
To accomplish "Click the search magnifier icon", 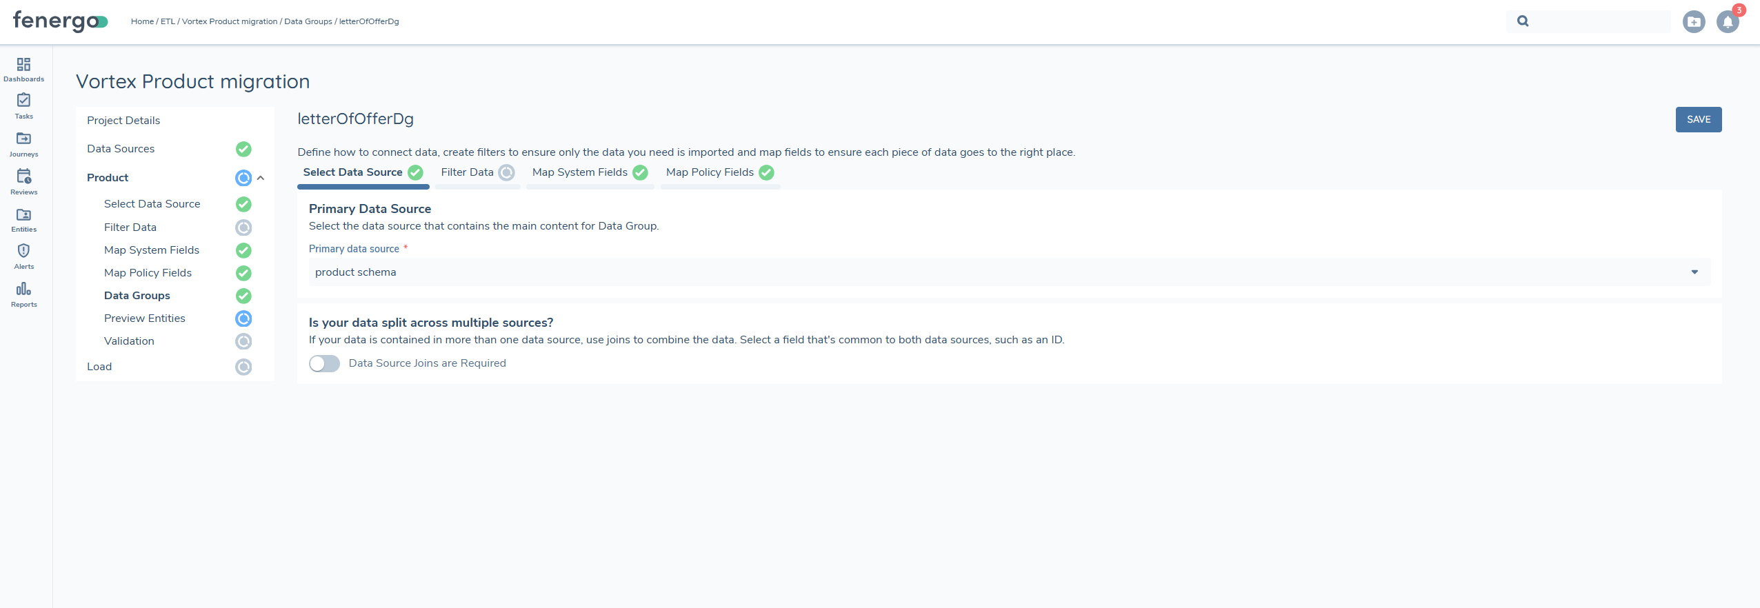I will point(1523,21).
